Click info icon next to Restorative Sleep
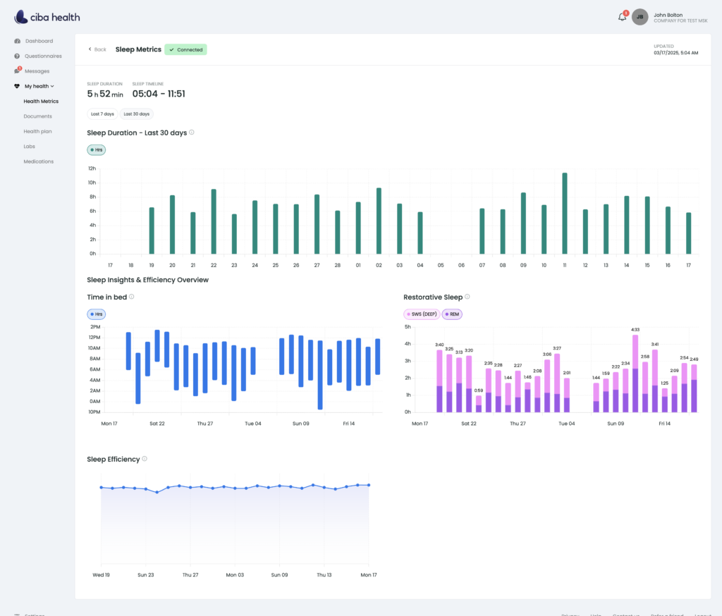This screenshot has width=722, height=616. point(467,297)
